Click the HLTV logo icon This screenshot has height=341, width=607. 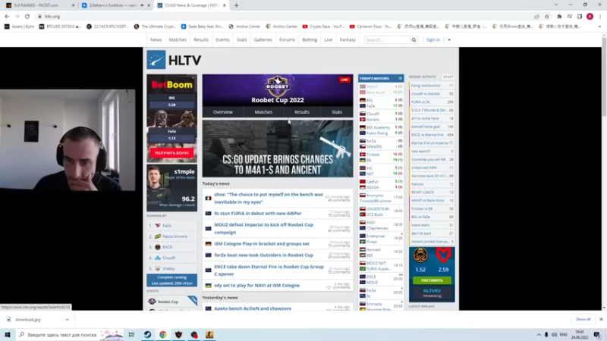(x=156, y=60)
